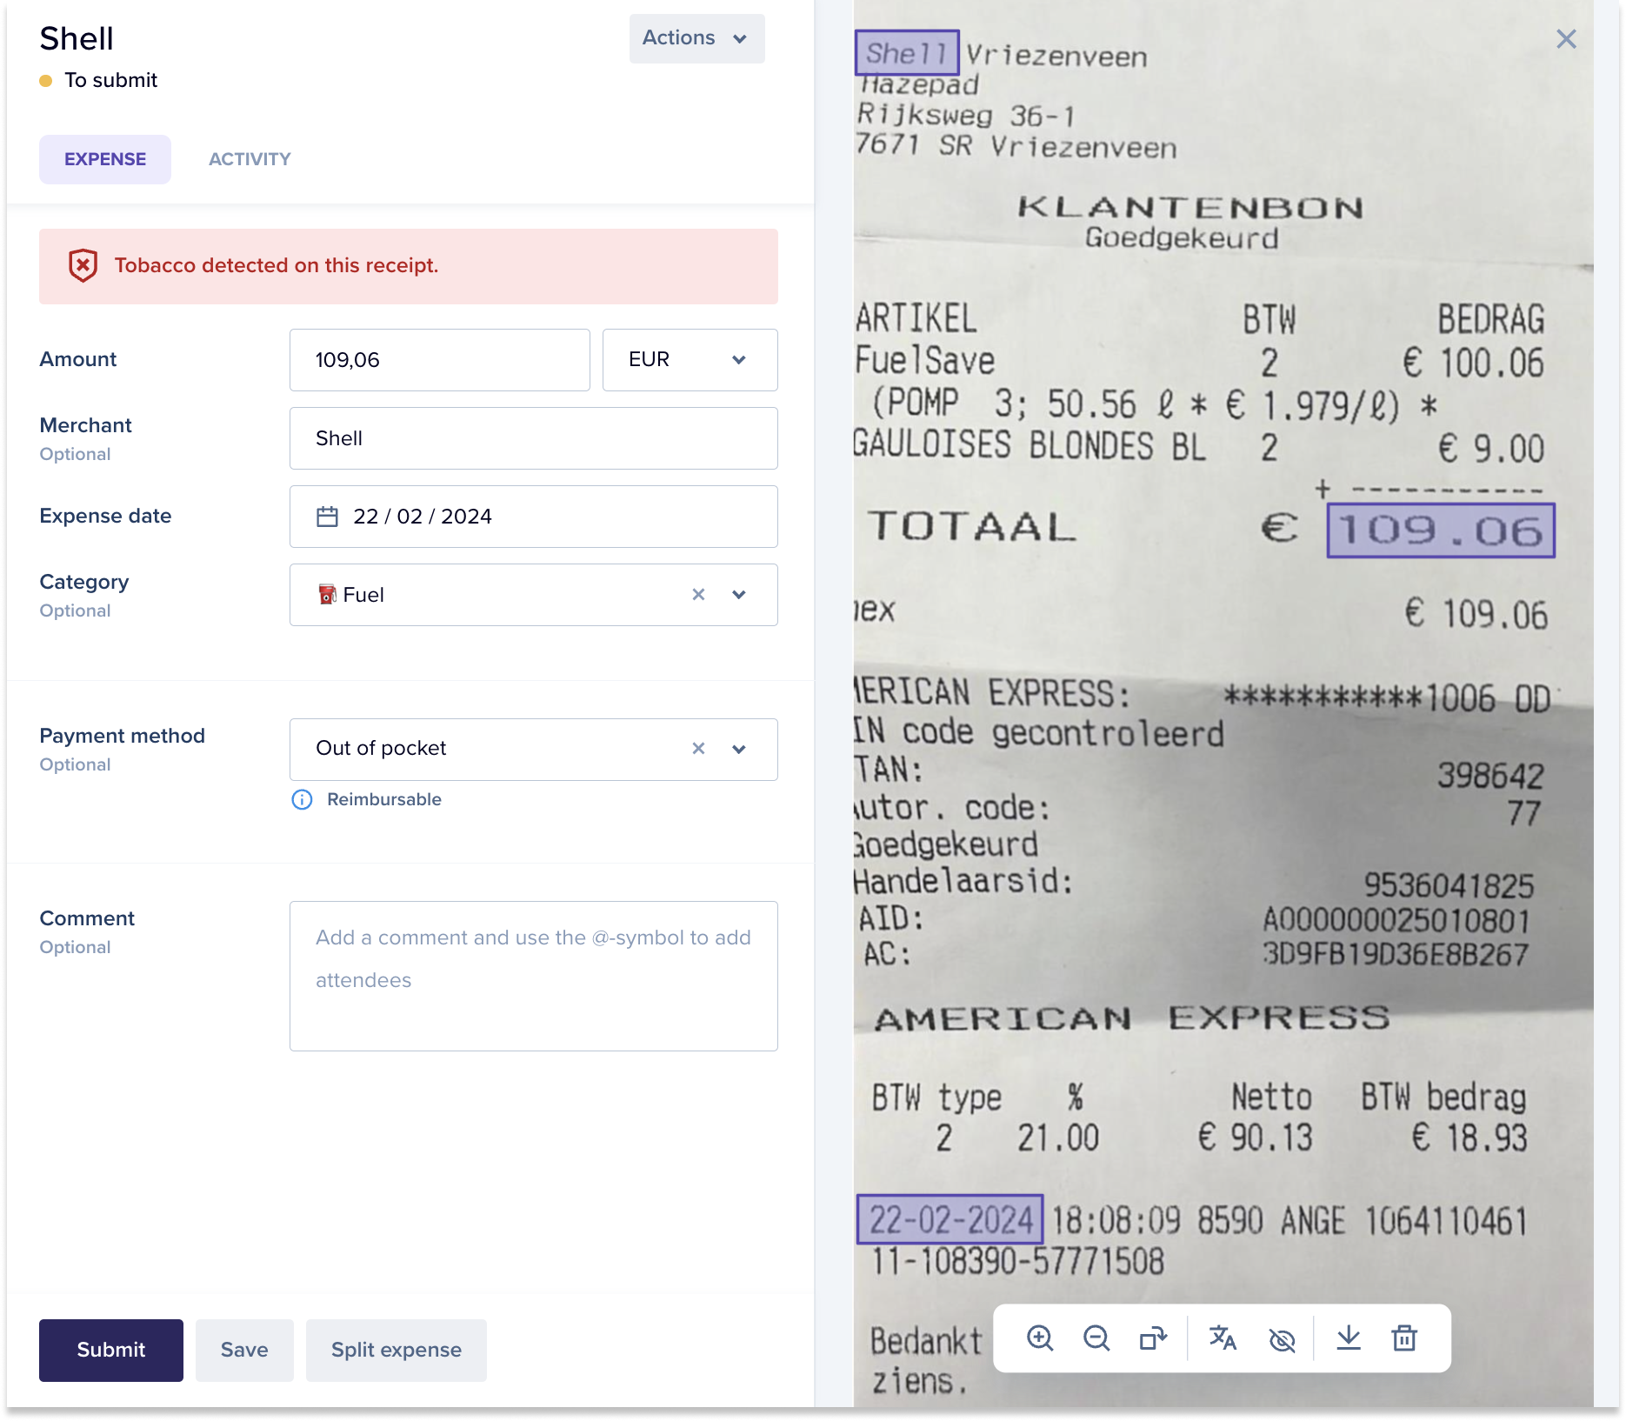This screenshot has width=1626, height=1421.
Task: Expand the Category dropdown list
Action: click(739, 595)
